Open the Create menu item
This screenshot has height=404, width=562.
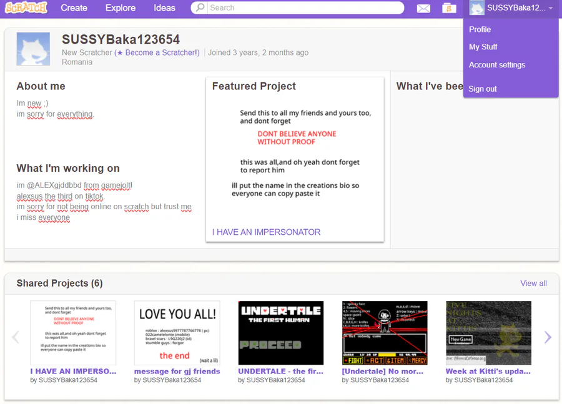coord(74,8)
